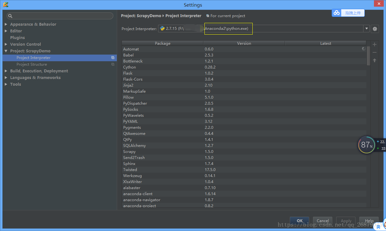Screen dimensions: 386x231
Task: Click the 87% performance monitor widget
Action: coord(367,145)
